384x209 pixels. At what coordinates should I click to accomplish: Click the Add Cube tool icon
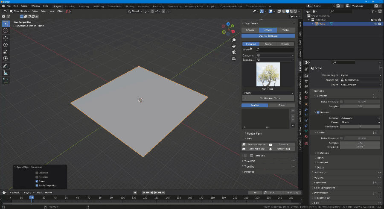pyautogui.click(x=6, y=80)
